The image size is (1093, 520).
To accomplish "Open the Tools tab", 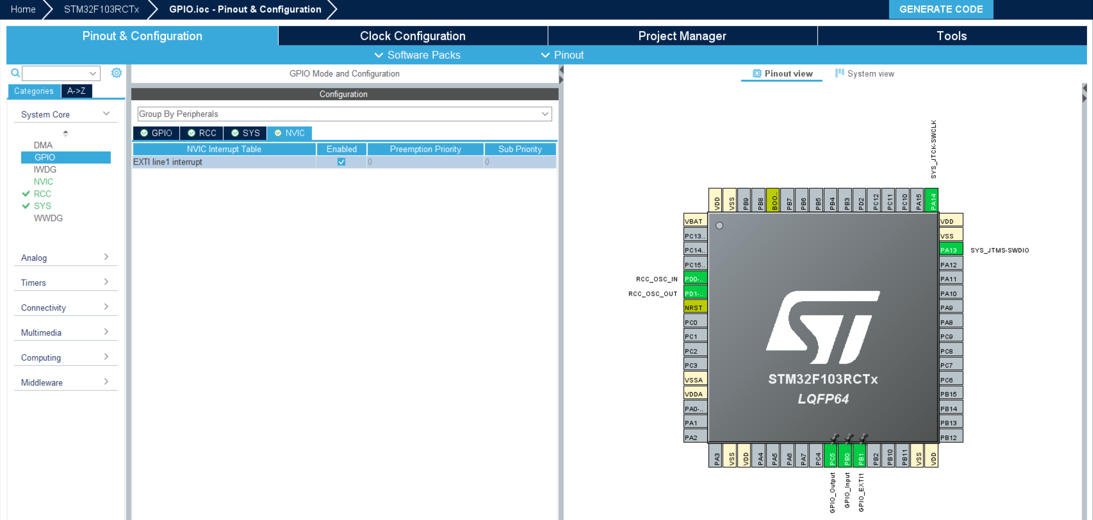I will pyautogui.click(x=952, y=36).
